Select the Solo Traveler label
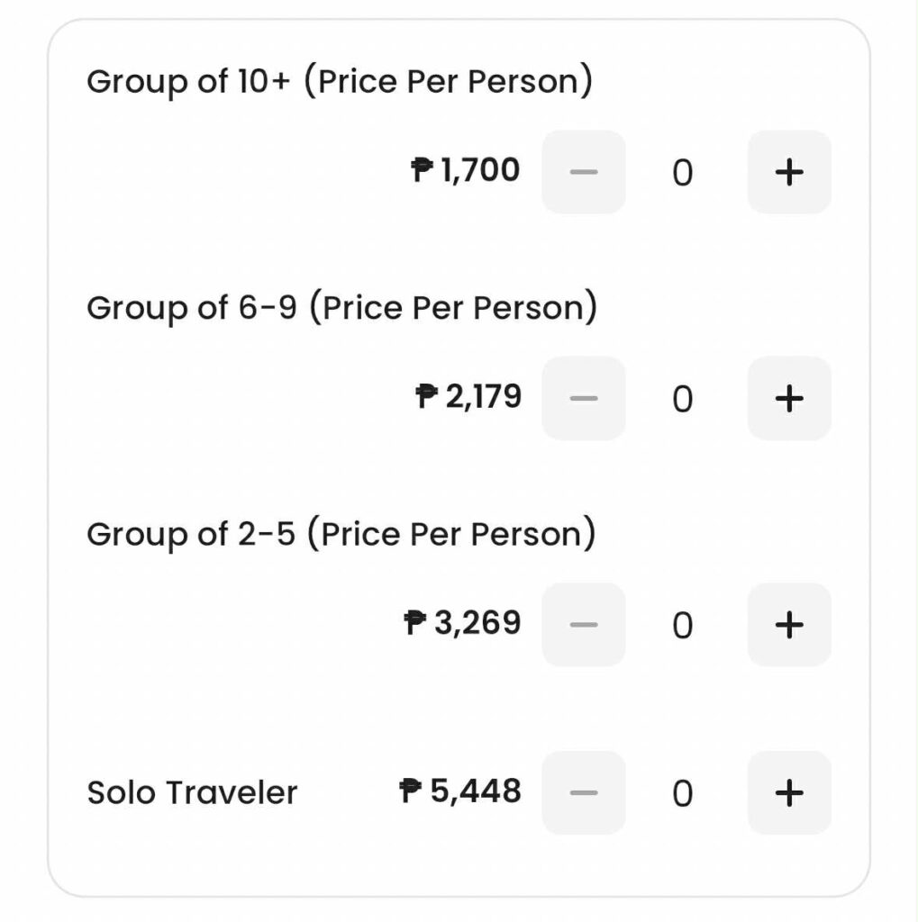 point(192,793)
